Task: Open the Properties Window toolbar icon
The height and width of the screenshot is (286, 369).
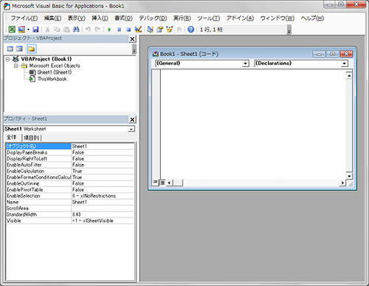Action: point(159,29)
